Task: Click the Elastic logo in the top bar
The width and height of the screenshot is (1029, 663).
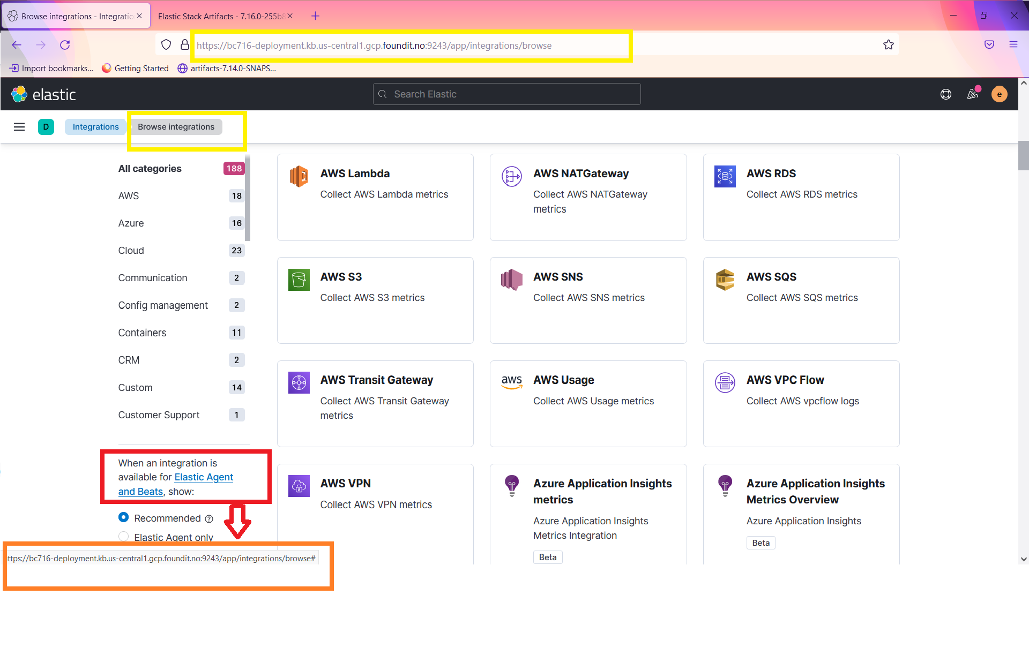Action: click(44, 94)
